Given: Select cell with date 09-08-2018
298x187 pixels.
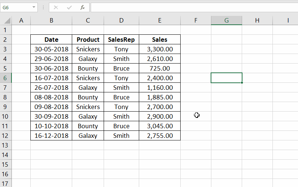Looking at the screenshot, I should pyautogui.click(x=51, y=107).
